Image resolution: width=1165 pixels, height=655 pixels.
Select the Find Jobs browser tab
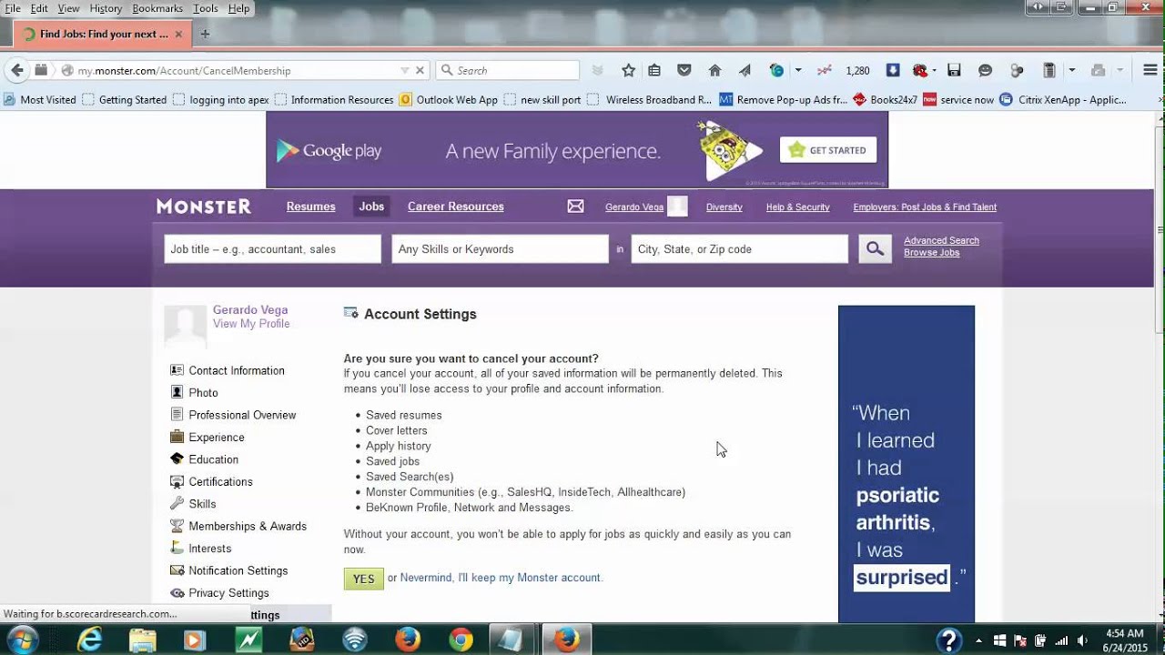tap(103, 35)
